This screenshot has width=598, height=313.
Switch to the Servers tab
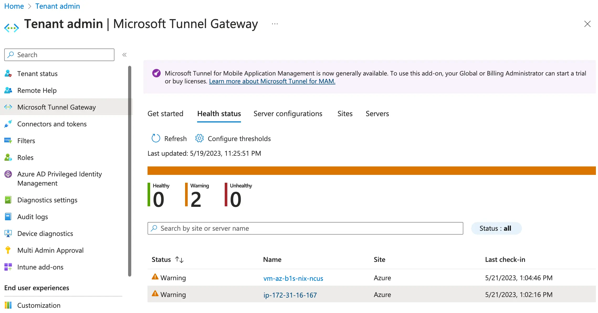(x=377, y=114)
